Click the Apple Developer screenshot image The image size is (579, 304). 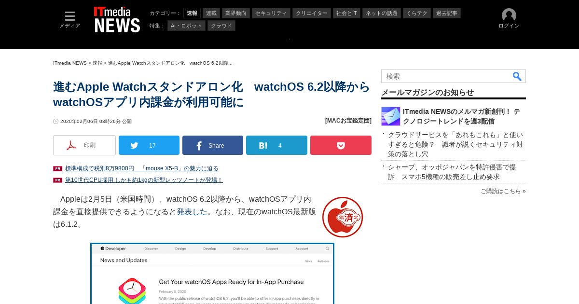coord(212,274)
